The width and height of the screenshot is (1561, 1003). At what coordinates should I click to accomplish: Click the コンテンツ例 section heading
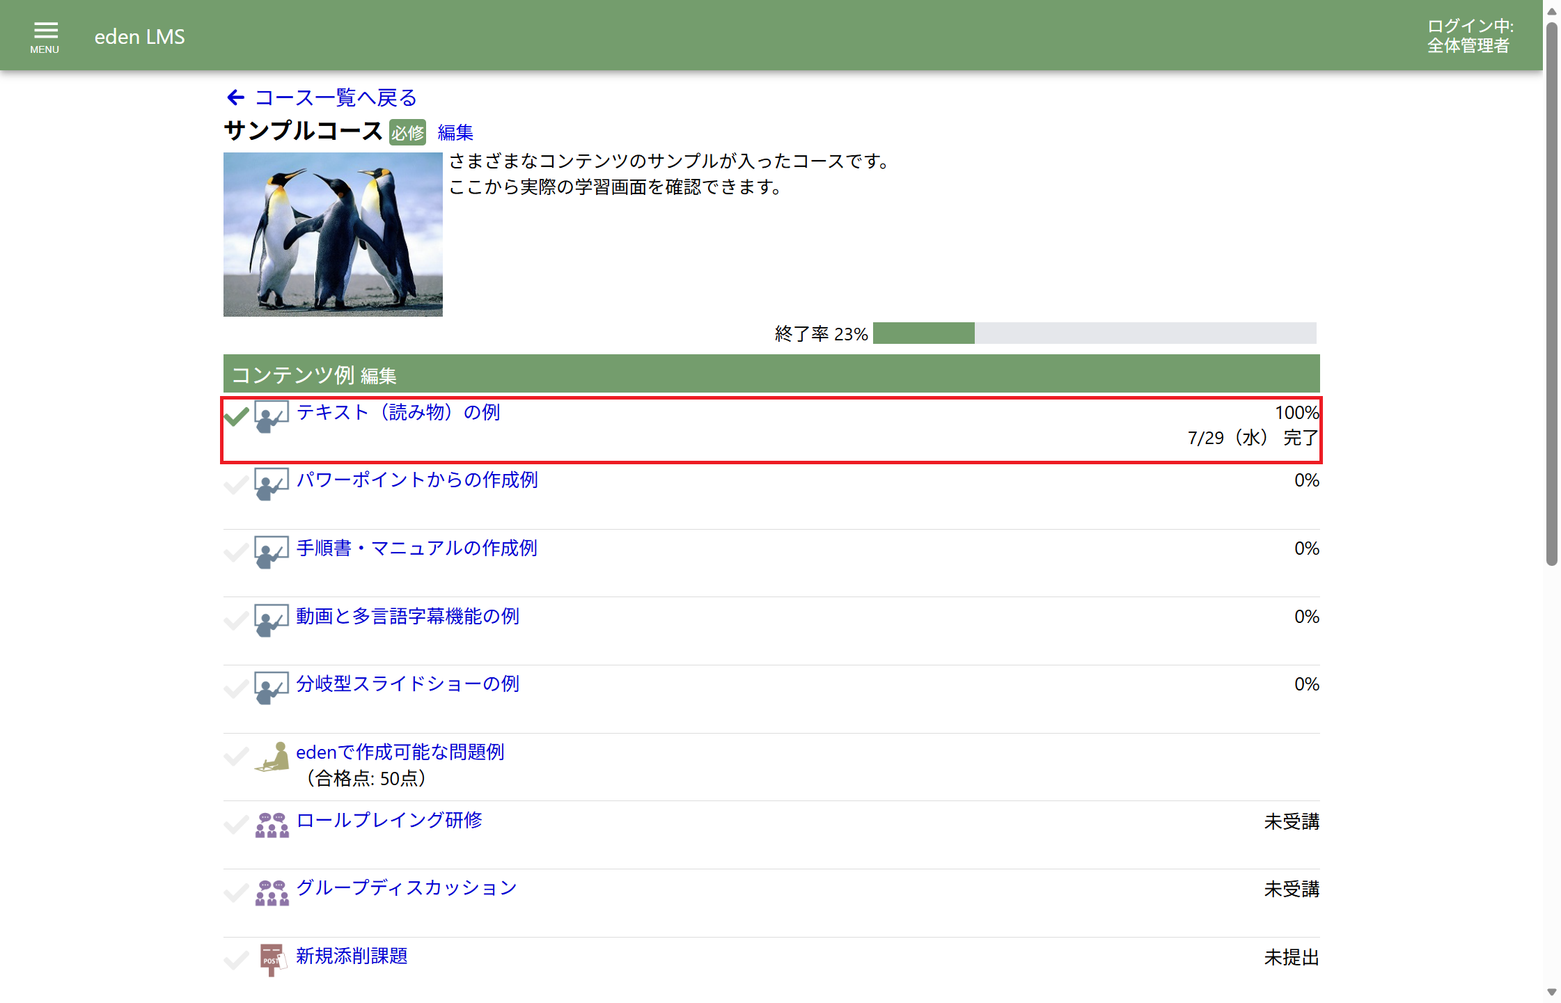293,375
